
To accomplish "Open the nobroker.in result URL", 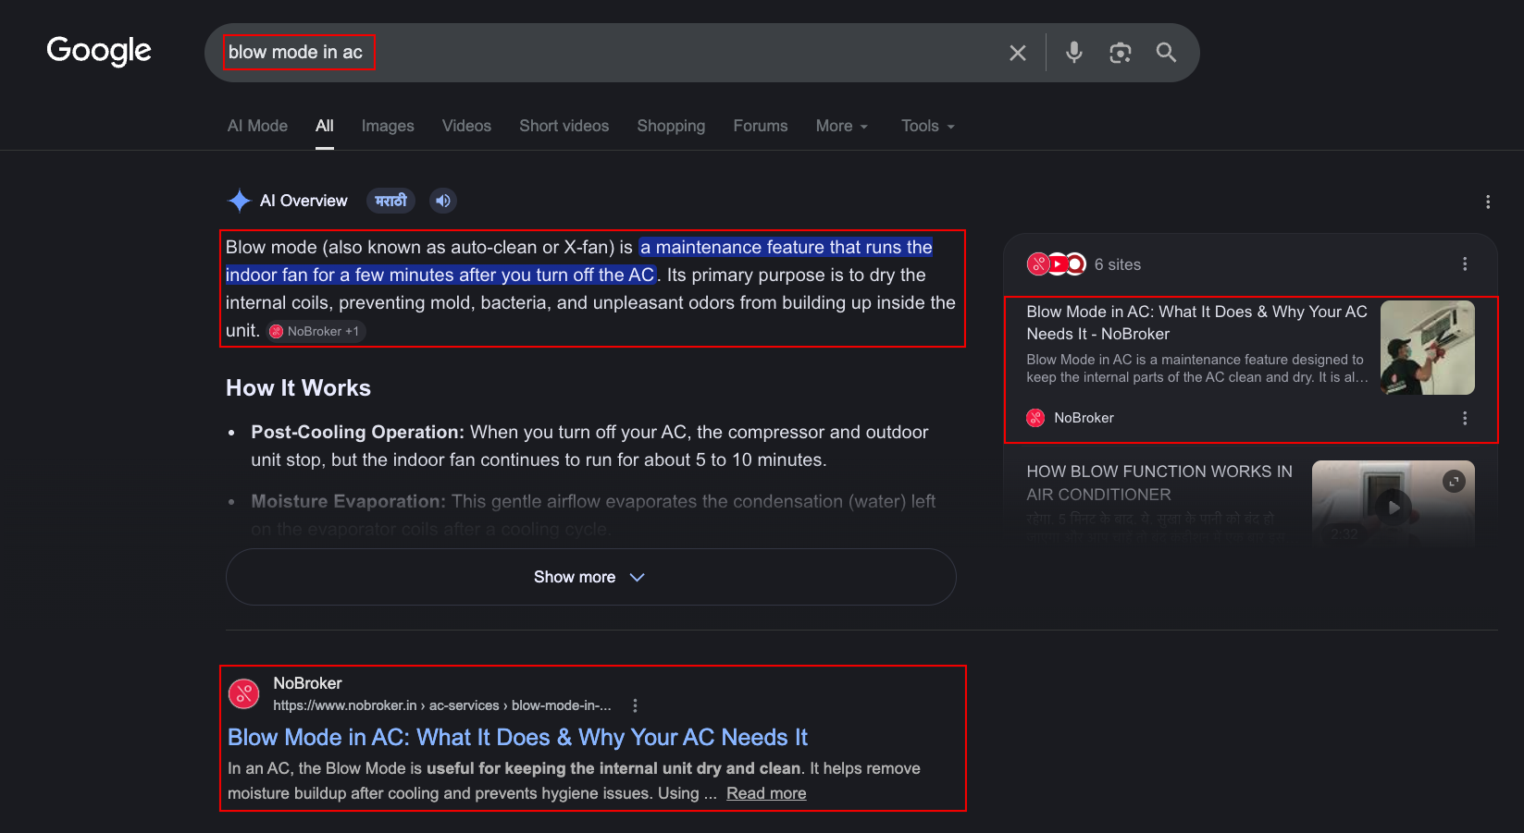I will [x=442, y=705].
